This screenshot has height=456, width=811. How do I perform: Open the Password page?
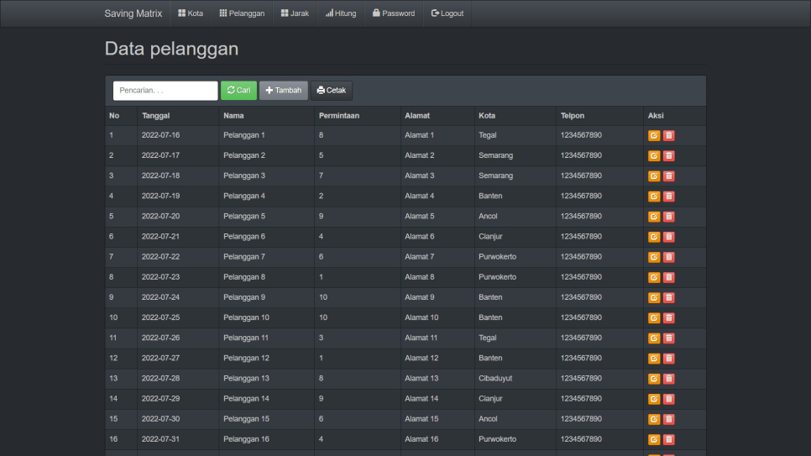(394, 13)
